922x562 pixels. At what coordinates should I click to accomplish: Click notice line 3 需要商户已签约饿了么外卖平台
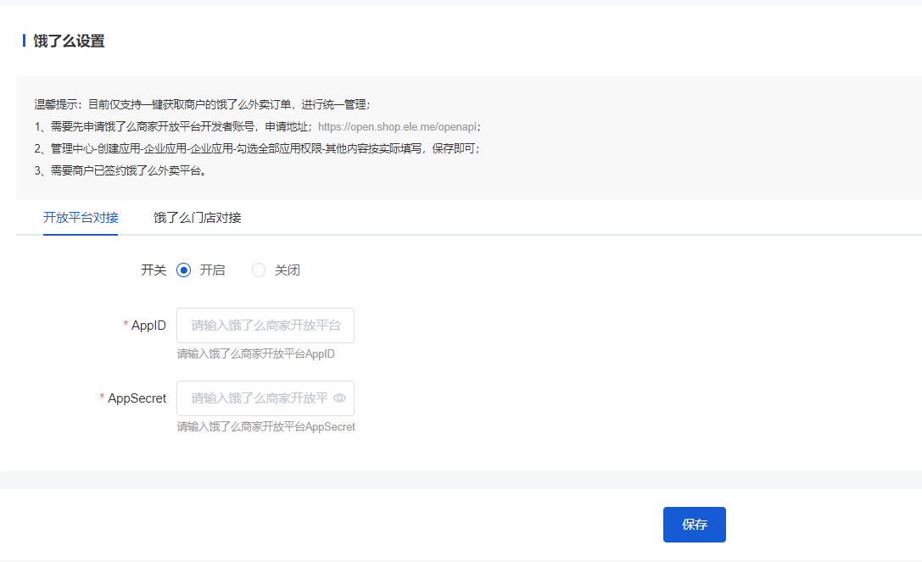click(120, 170)
